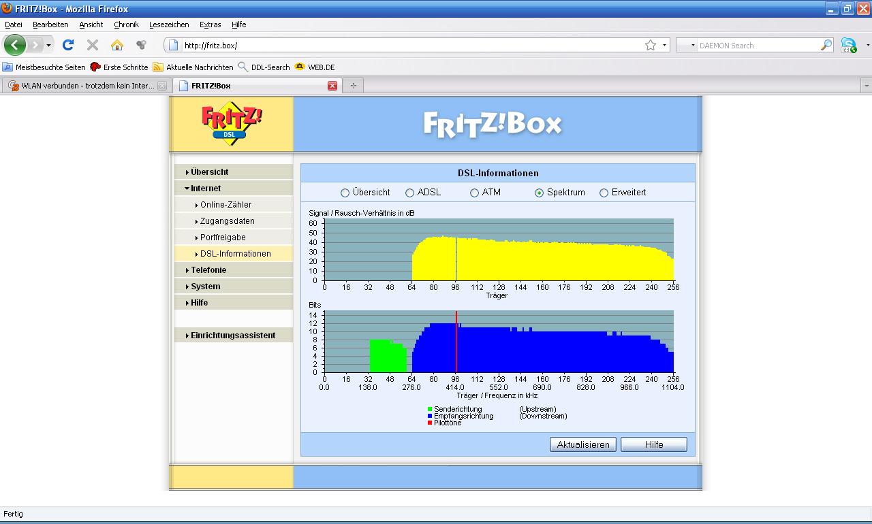Select the Übersicht radio button
Image resolution: width=872 pixels, height=524 pixels.
click(345, 193)
